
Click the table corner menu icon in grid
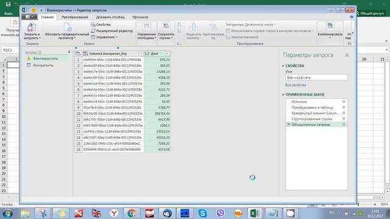click(78, 54)
